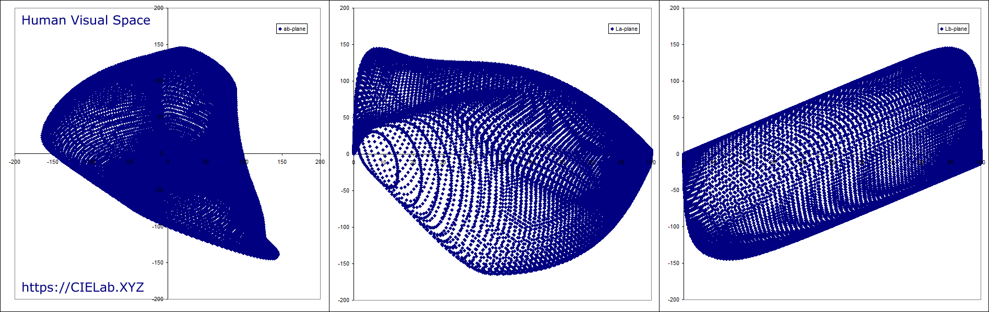Select the La-plane legend label
Screen dimensions: 989x312
point(627,29)
